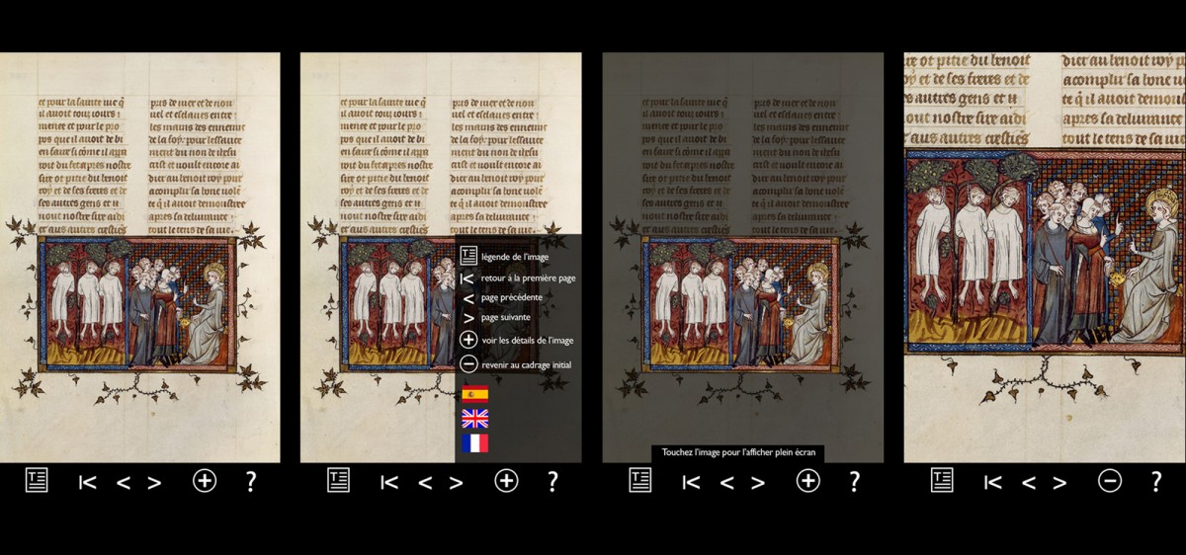Question mark icon below the dimmed screen

click(x=855, y=481)
